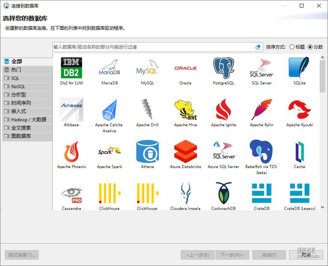The image size is (328, 266).
Task: Open the 图数据库 category
Action: click(x=27, y=136)
